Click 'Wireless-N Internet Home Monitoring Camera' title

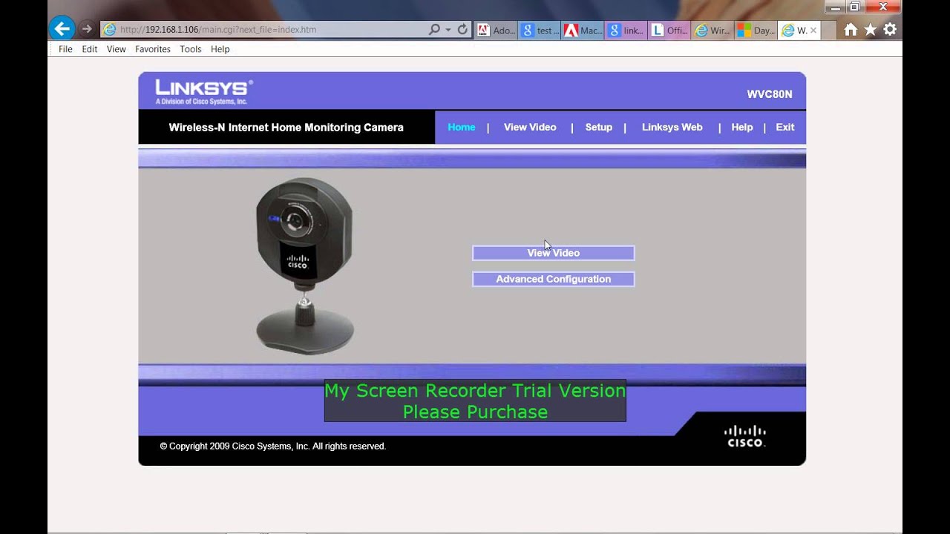[286, 127]
